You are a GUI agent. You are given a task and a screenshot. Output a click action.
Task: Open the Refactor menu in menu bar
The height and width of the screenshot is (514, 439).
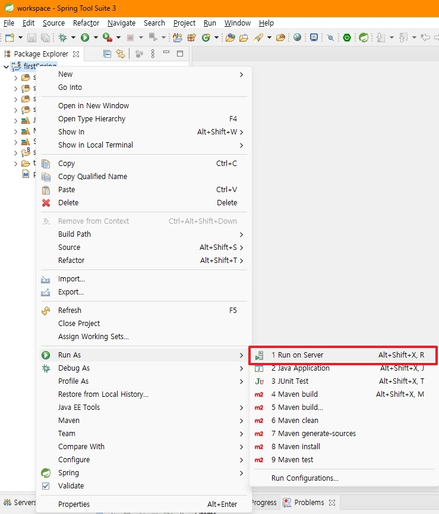86,23
